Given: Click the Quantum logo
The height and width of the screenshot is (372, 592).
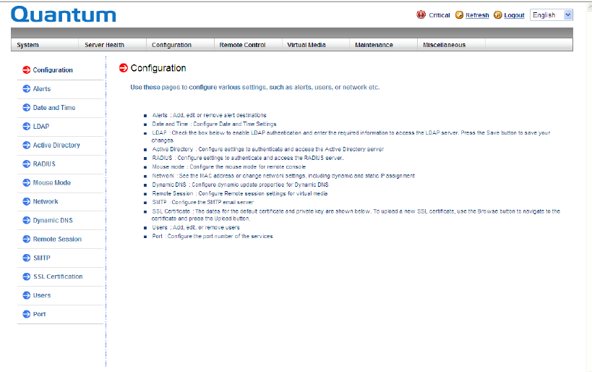Looking at the screenshot, I should point(64,14).
